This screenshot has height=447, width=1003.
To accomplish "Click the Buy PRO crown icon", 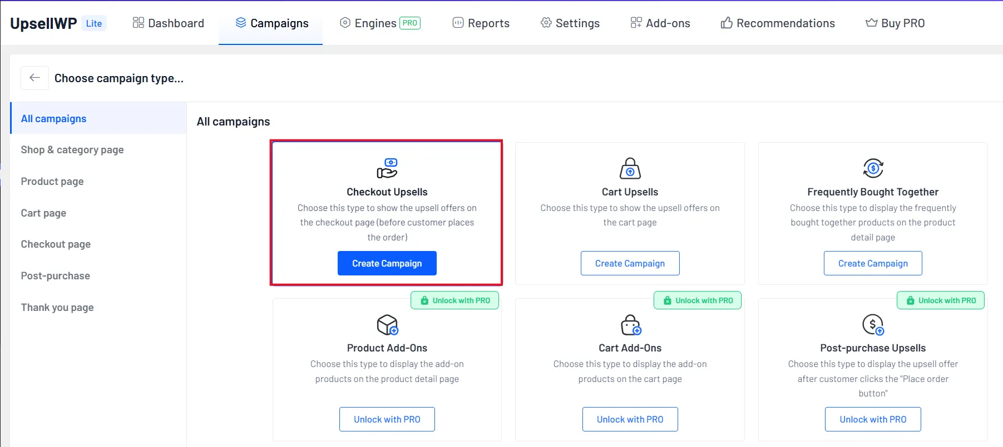I will [872, 23].
